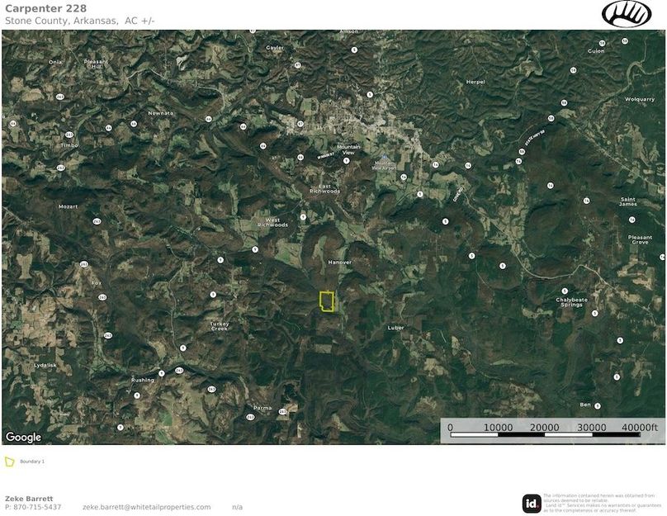667x516 pixels.
Task: Click the Google logo on the map
Action: tap(23, 438)
